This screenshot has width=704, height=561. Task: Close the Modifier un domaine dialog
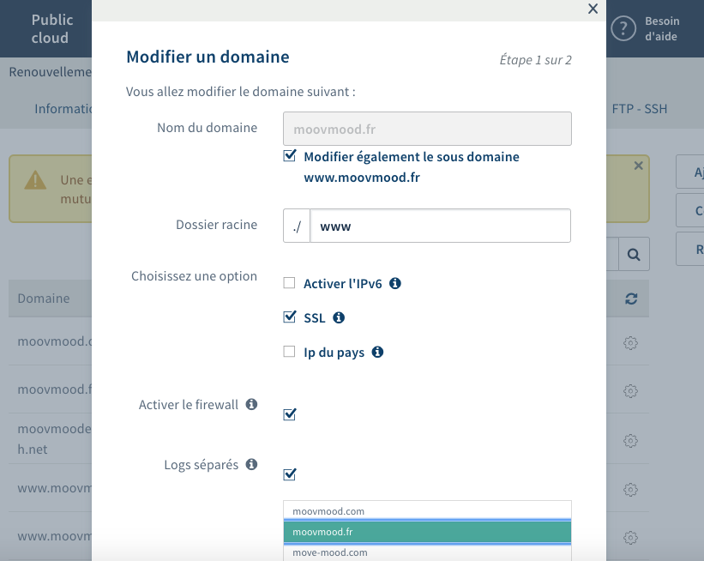click(593, 9)
